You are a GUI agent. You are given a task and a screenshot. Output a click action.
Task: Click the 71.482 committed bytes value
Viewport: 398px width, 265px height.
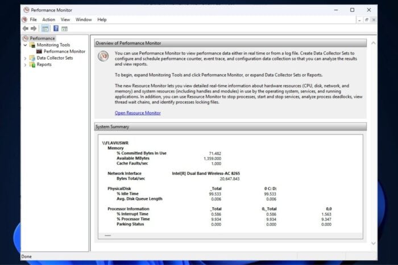pyautogui.click(x=215, y=154)
